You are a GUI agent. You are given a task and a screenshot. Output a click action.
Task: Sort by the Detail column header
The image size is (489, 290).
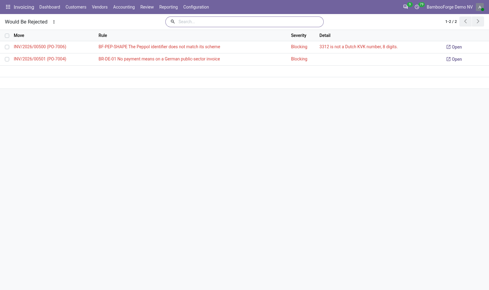(x=325, y=35)
